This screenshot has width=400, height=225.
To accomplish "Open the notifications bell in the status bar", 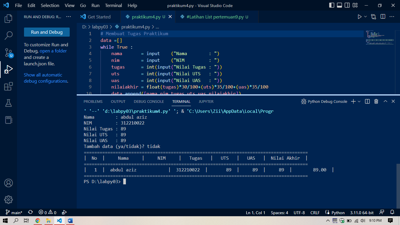I will 392,212.
